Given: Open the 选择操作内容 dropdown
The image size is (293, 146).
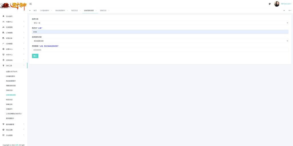Looking at the screenshot, I should [x=160, y=41].
